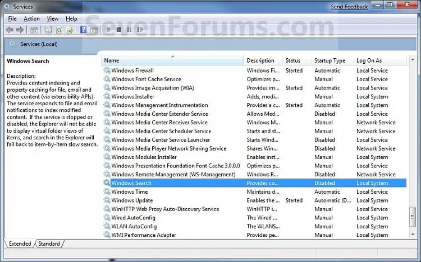The height and width of the screenshot is (262, 421).
Task: Click the Export List toolbar icon
Action: coord(70,30)
